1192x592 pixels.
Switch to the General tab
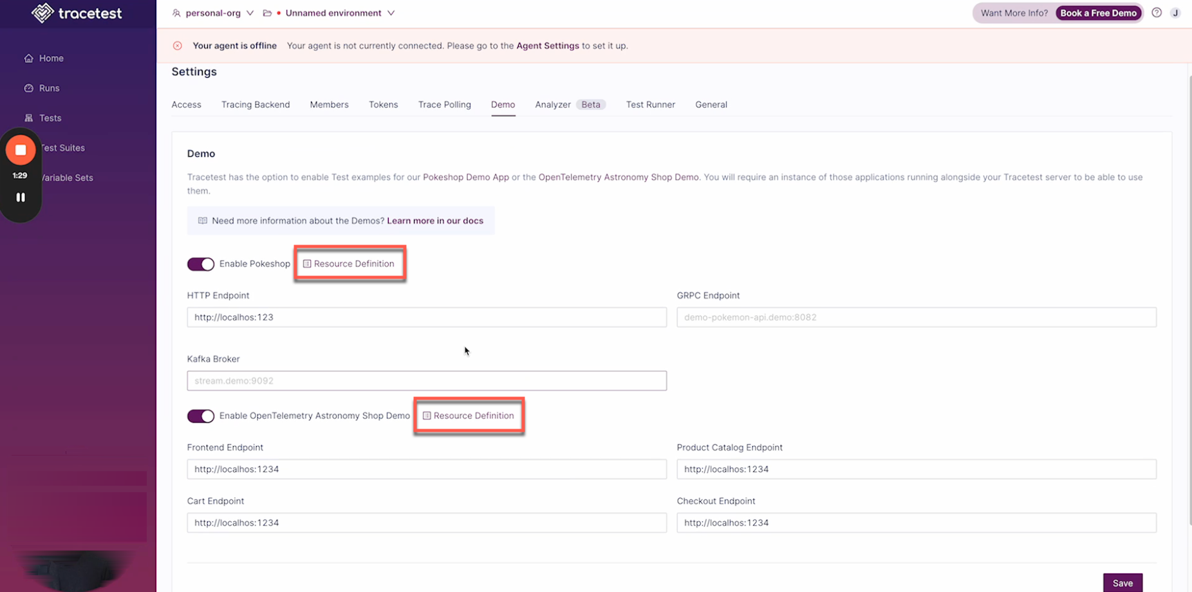[x=711, y=104]
